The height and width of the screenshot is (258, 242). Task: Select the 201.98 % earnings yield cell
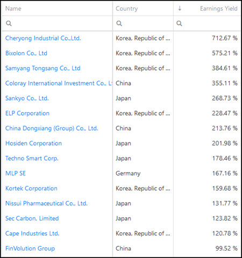225,144
